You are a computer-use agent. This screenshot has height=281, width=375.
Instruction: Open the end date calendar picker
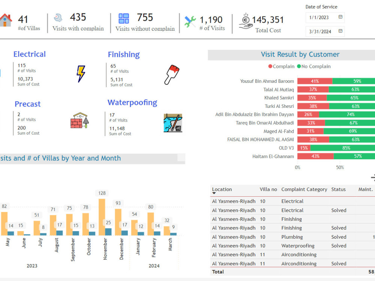340,31
